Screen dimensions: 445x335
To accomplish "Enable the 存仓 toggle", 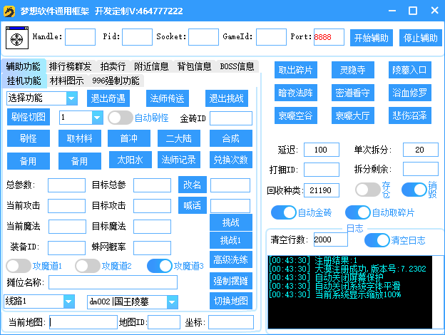I will coord(367,190).
